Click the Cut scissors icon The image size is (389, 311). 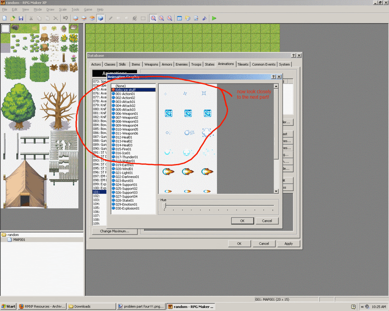[x=31, y=18]
